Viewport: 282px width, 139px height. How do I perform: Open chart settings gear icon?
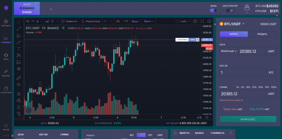(195, 21)
